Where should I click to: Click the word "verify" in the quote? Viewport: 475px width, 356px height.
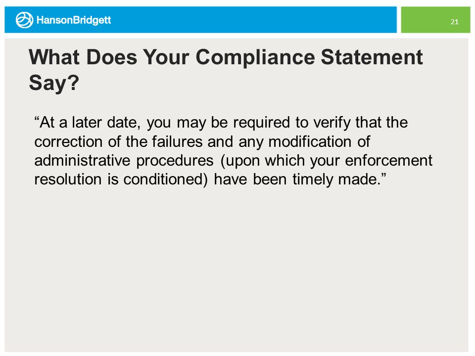[332, 123]
